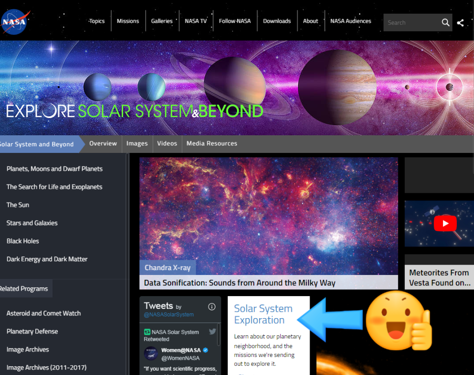Open the share icon menu
The height and width of the screenshot is (375, 474).
tap(460, 23)
